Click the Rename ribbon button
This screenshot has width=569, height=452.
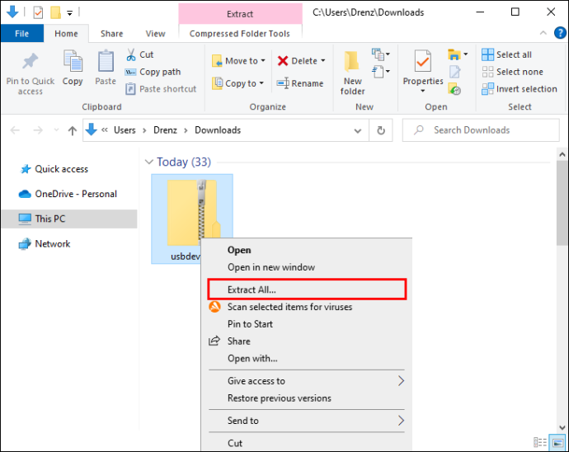pos(299,83)
